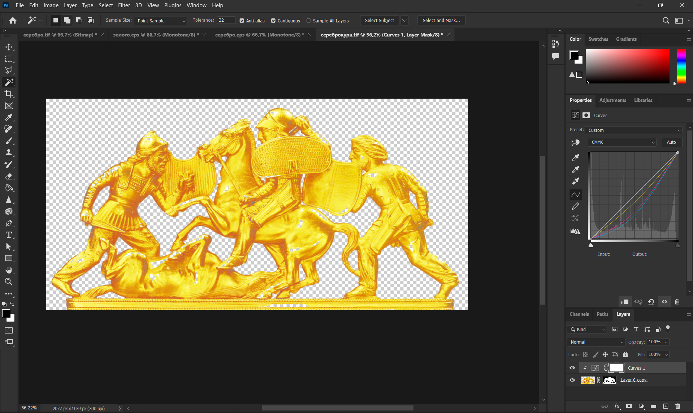693x413 pixels.
Task: Hide the Curves 1 layer
Action: point(572,368)
